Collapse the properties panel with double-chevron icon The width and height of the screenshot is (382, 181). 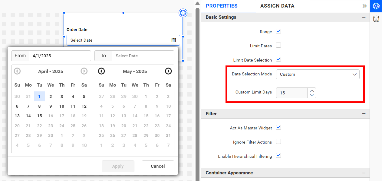point(365,6)
